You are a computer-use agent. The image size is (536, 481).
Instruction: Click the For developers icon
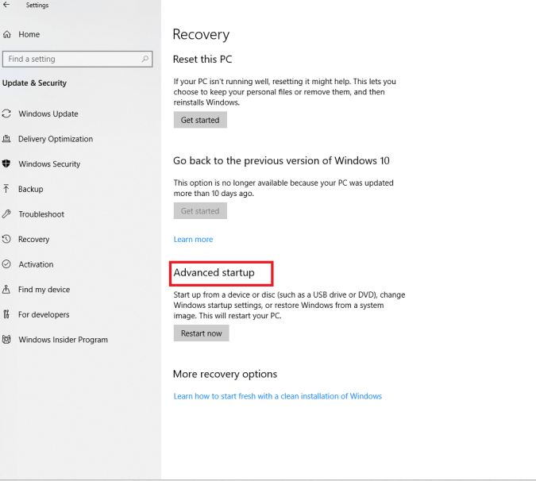coord(6,314)
